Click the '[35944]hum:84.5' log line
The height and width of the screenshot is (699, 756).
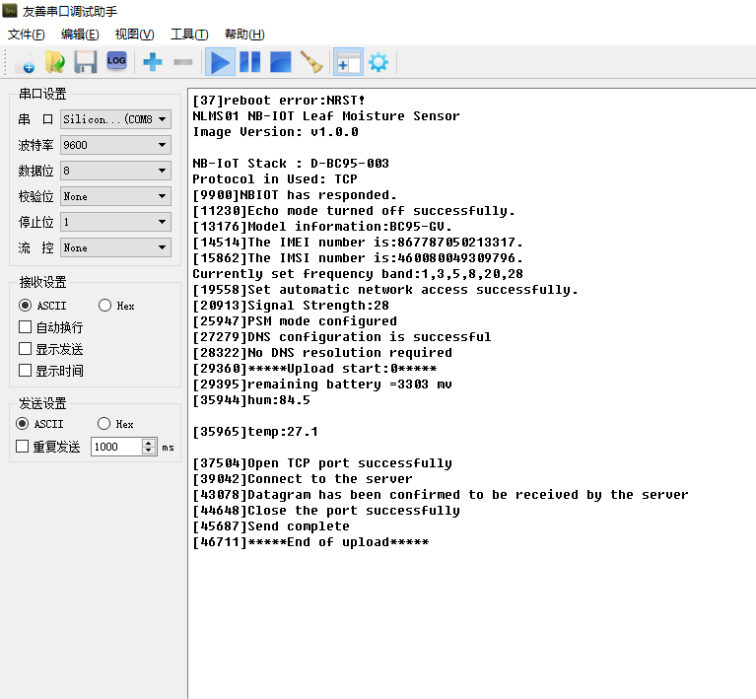[251, 400]
